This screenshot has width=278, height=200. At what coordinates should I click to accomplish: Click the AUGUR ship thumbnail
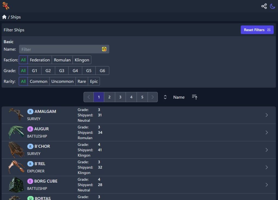coord(16,132)
